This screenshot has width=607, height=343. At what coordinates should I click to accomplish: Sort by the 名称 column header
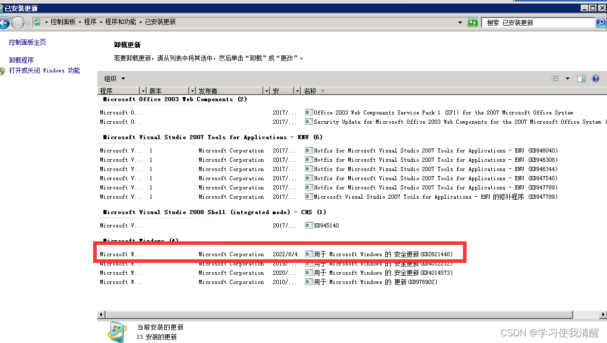310,91
